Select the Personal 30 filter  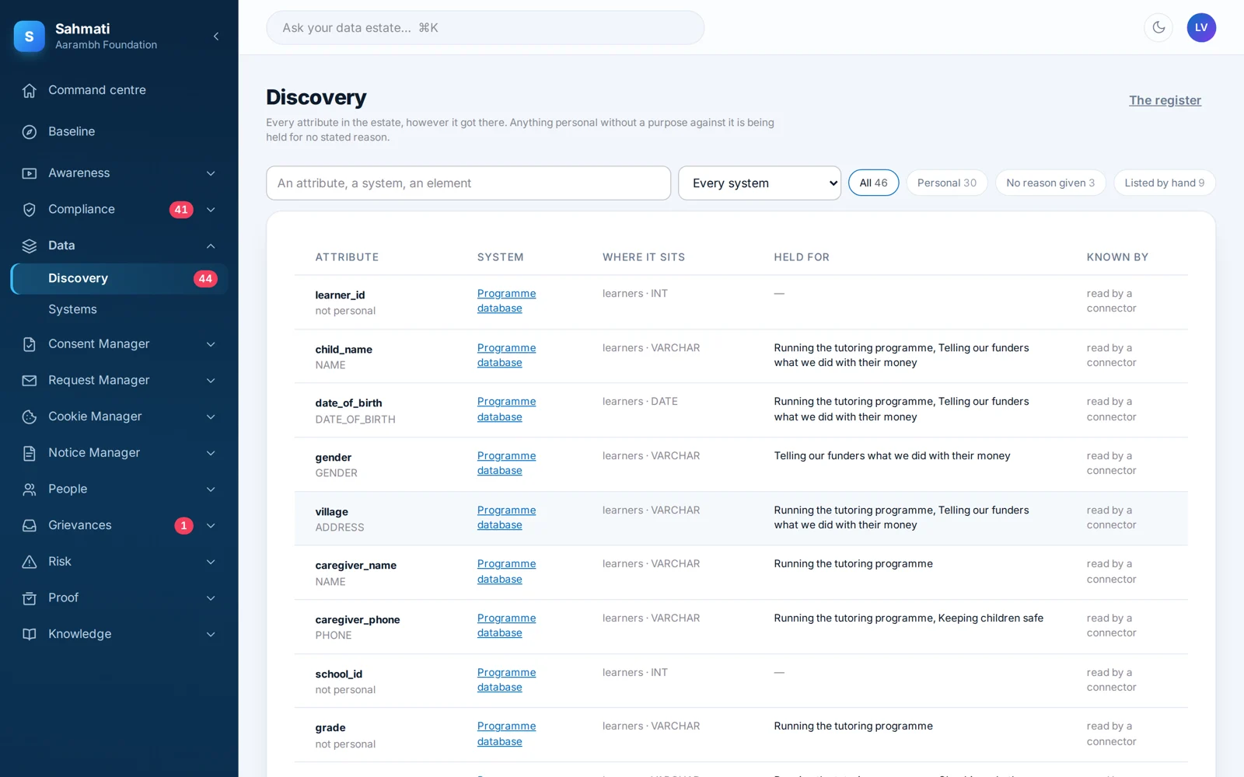[946, 183]
